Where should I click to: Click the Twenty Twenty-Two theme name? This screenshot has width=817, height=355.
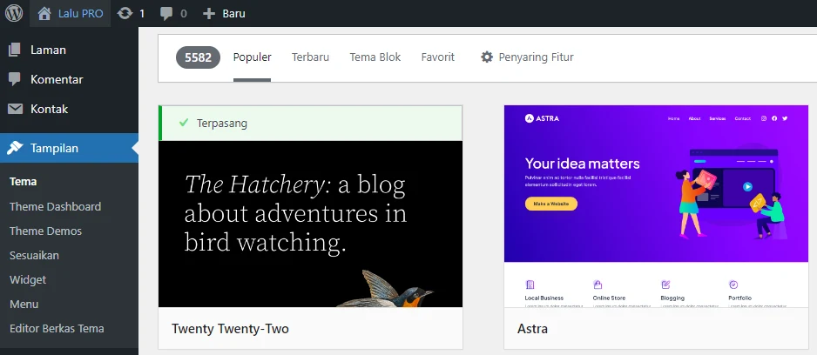(x=230, y=329)
